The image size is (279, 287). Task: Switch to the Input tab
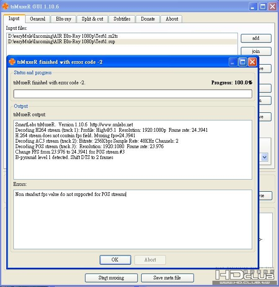14,18
